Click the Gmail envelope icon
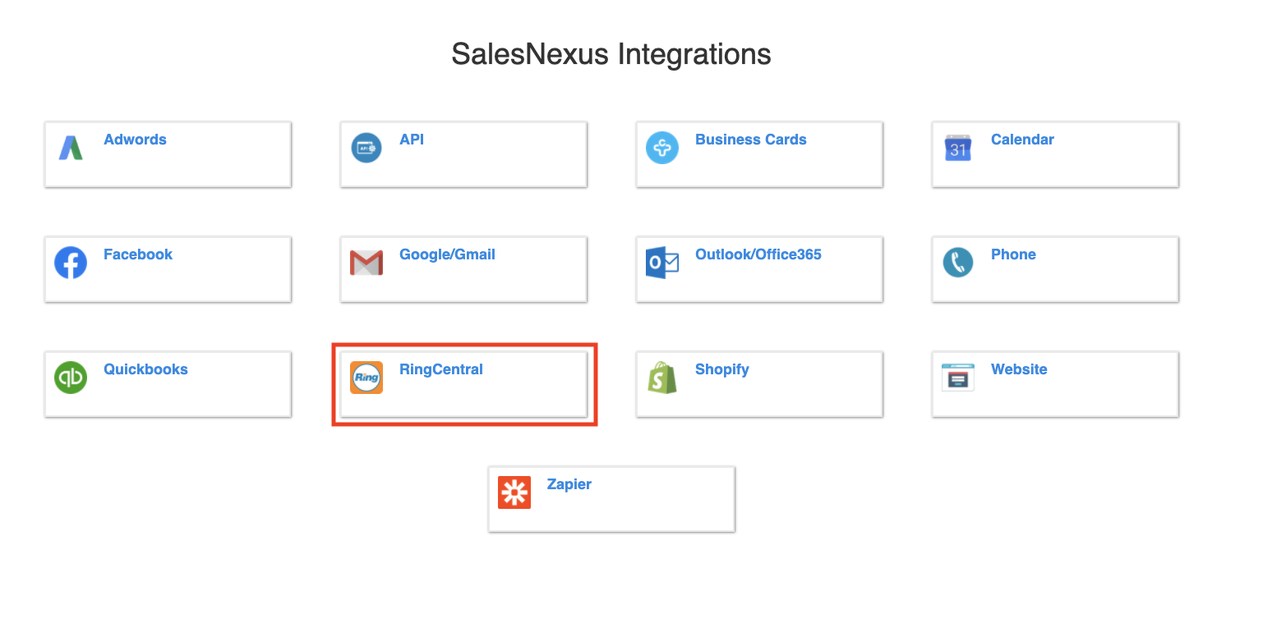The height and width of the screenshot is (632, 1272). point(366,263)
